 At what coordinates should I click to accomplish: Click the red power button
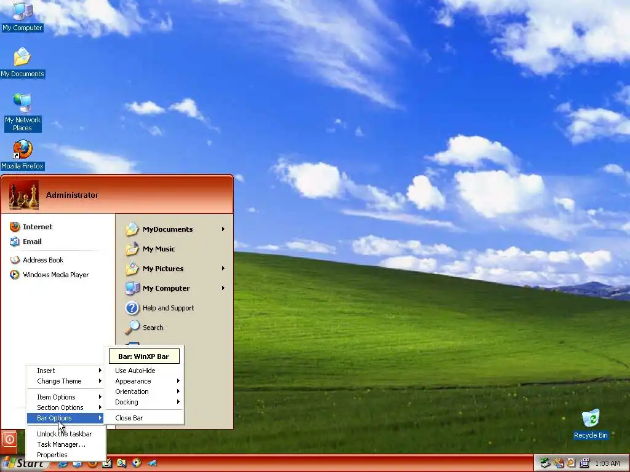[x=9, y=439]
